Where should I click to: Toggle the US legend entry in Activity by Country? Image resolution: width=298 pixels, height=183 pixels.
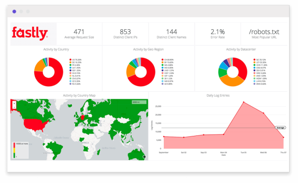coord(75,60)
